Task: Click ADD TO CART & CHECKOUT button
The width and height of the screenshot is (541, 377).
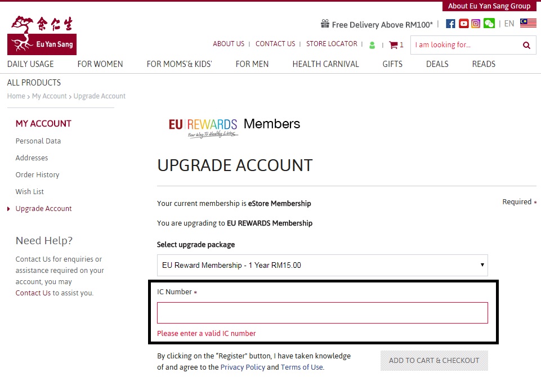Action: click(434, 361)
